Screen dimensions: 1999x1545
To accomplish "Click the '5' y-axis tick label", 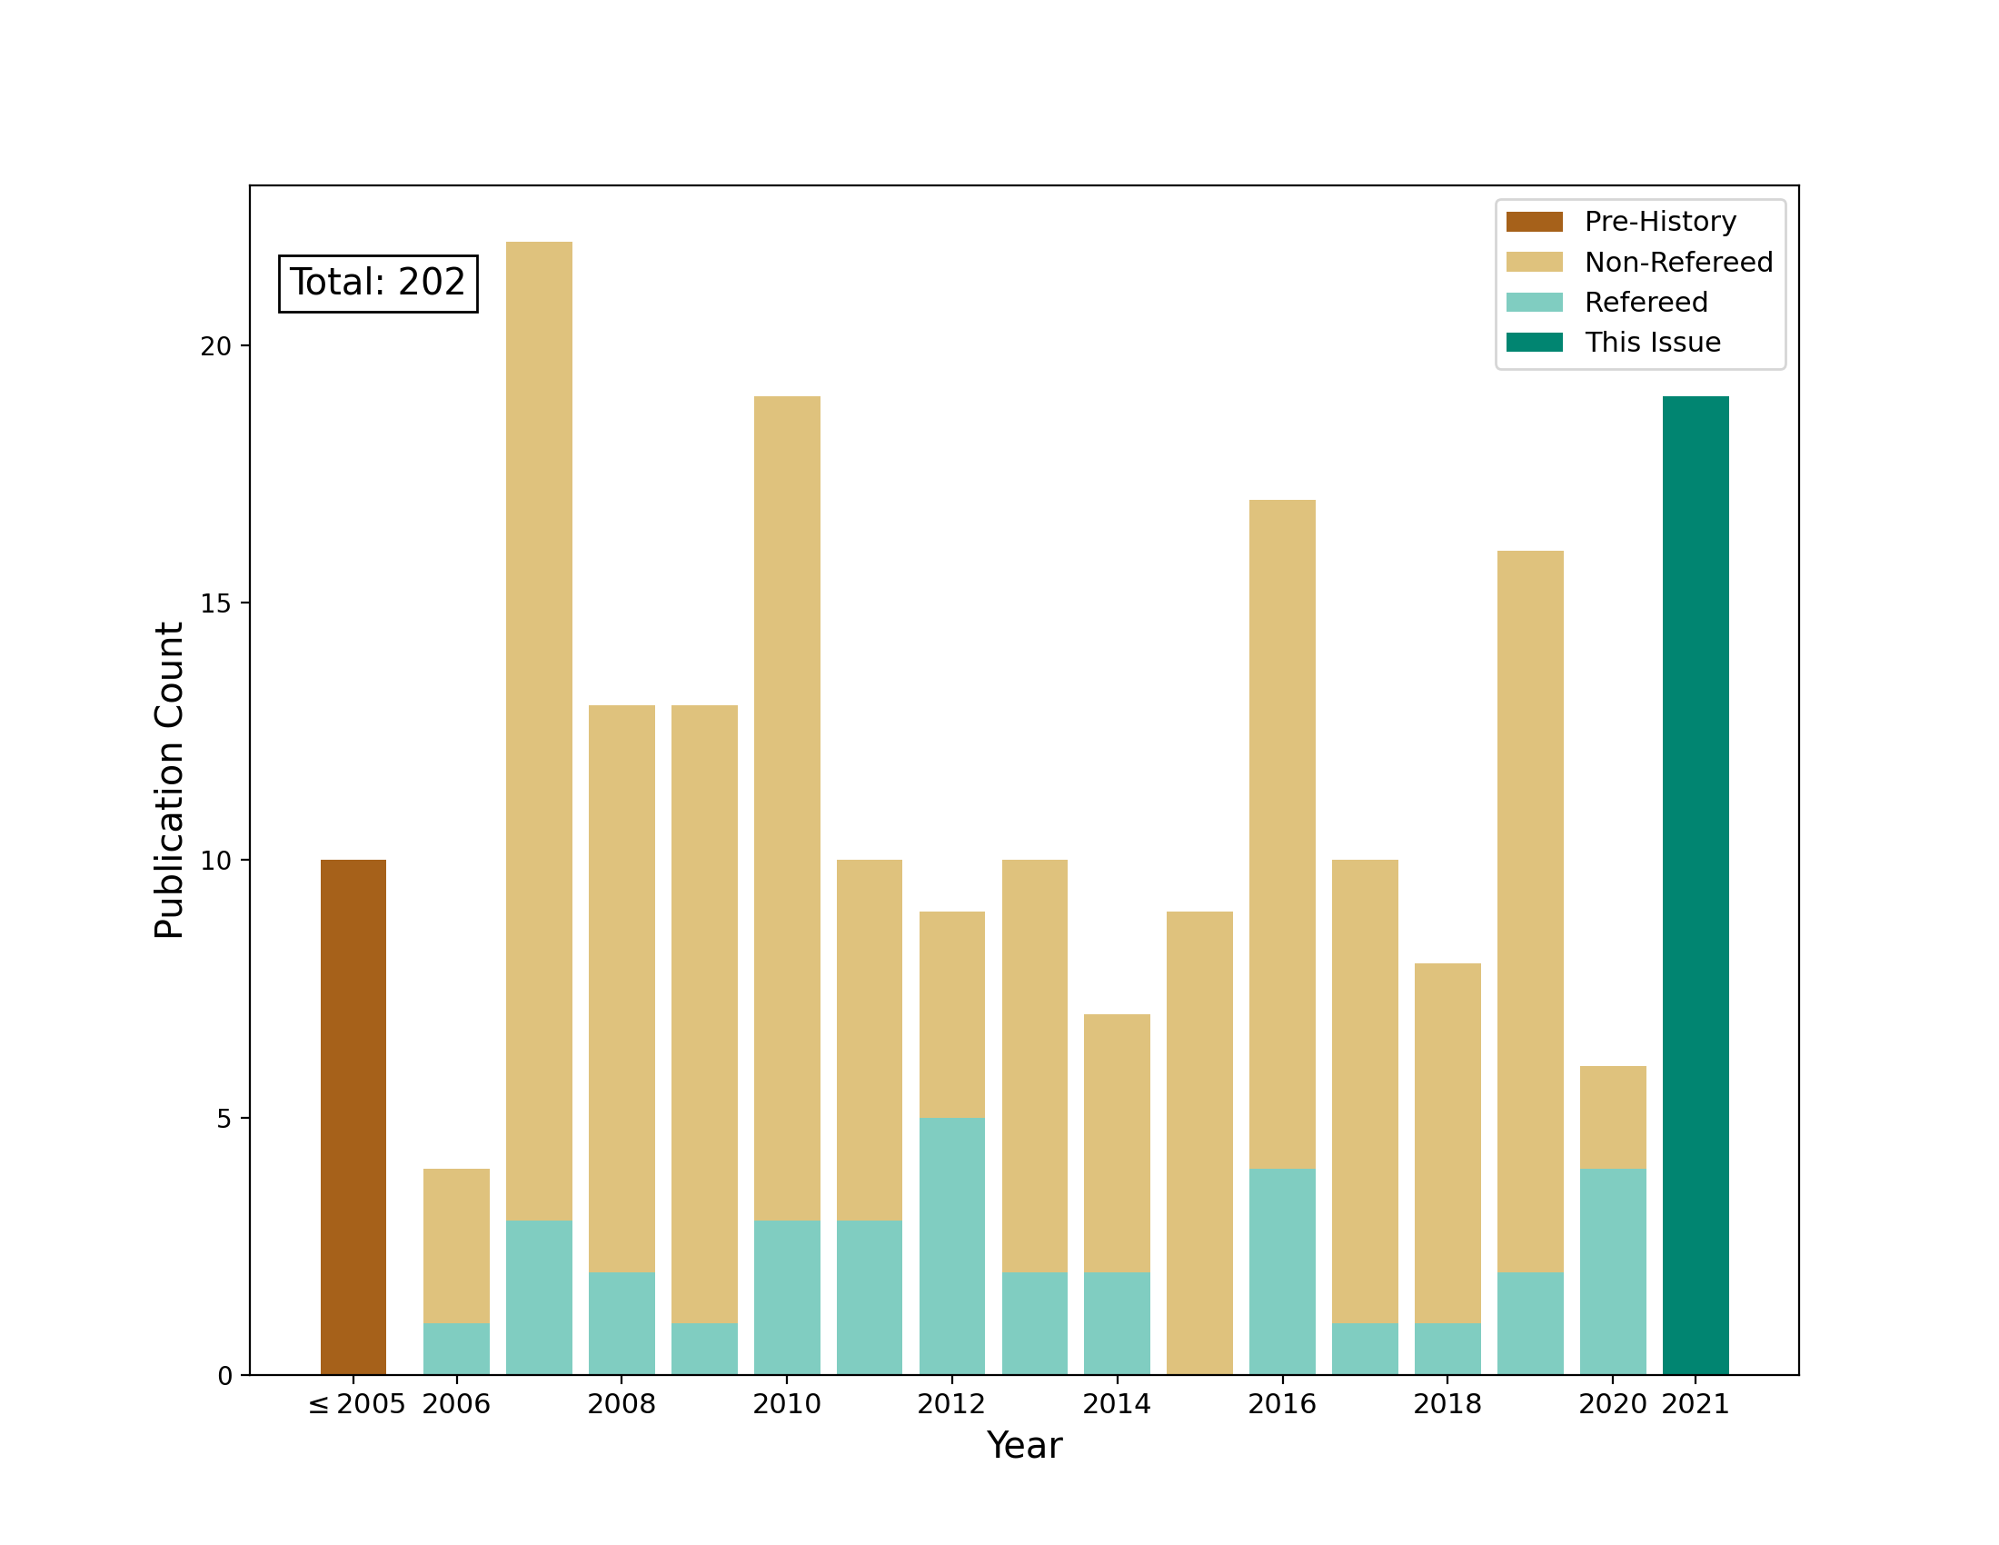I will coord(224,1119).
